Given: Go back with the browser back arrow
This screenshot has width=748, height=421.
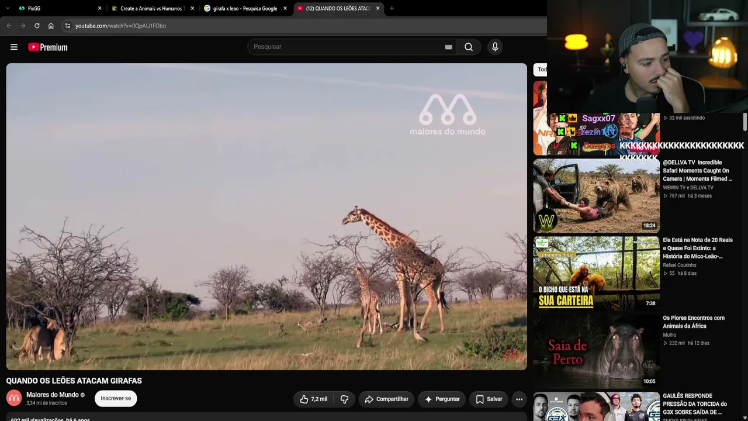Looking at the screenshot, I should 9,26.
